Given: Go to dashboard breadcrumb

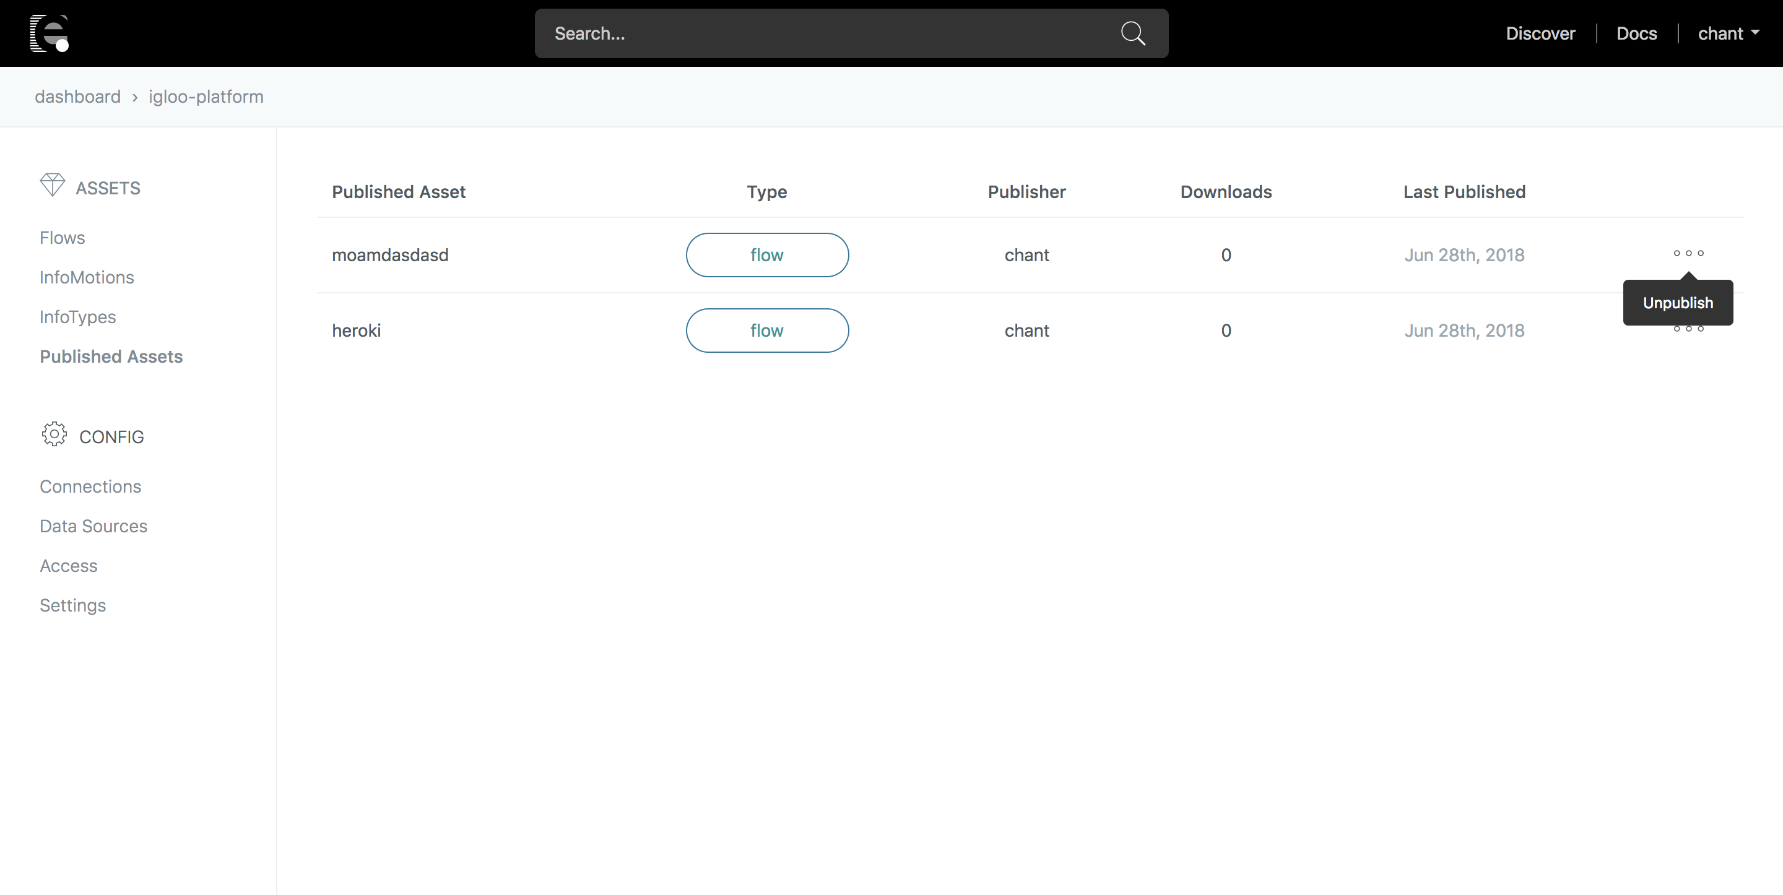Looking at the screenshot, I should click(x=77, y=97).
